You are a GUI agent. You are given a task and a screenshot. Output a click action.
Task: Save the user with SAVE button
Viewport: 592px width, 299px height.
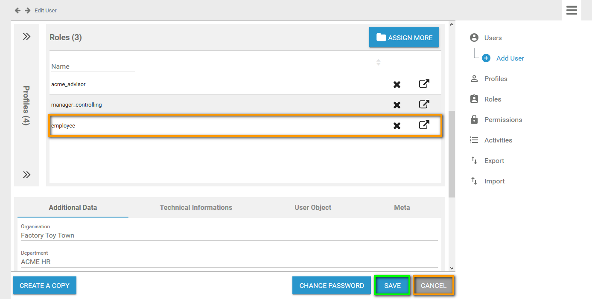tap(392, 285)
